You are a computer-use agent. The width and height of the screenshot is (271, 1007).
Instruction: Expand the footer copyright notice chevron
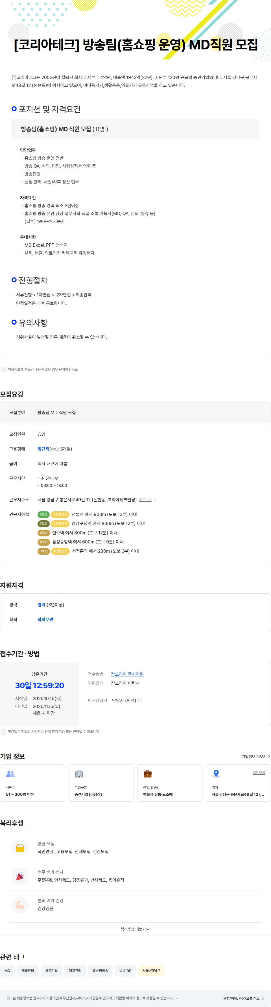tap(177, 998)
